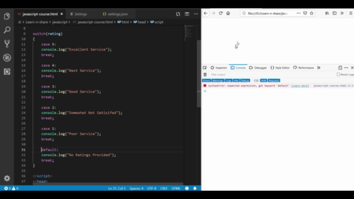Toggle the Errors console filter

coord(206,81)
